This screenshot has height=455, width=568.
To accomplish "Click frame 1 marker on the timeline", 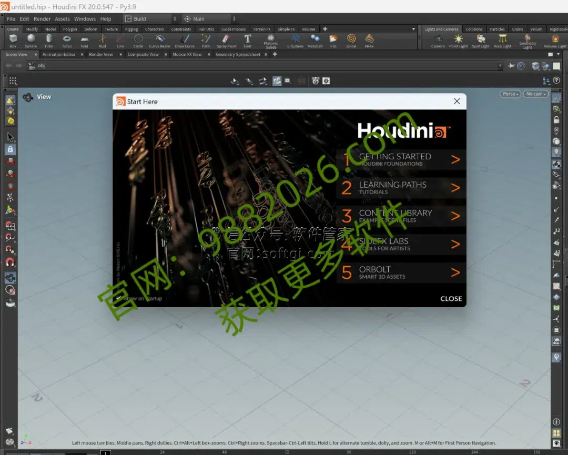I will [x=105, y=452].
